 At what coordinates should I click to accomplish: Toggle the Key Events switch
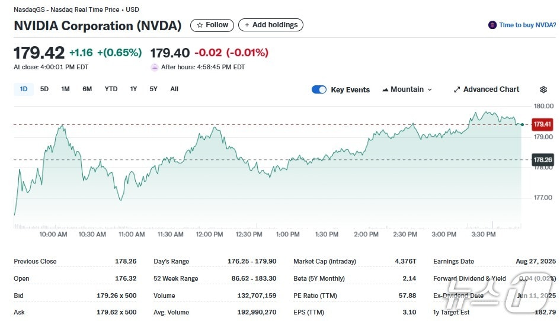click(x=319, y=89)
